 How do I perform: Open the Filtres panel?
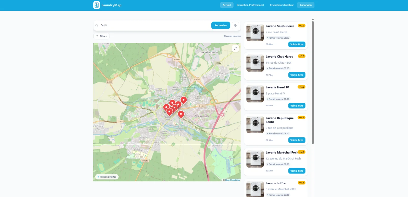[x=101, y=36]
